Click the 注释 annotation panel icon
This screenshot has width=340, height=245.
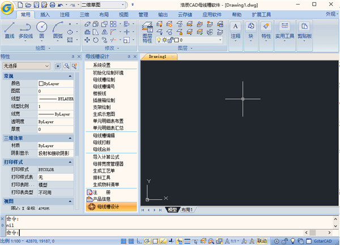(x=236, y=29)
